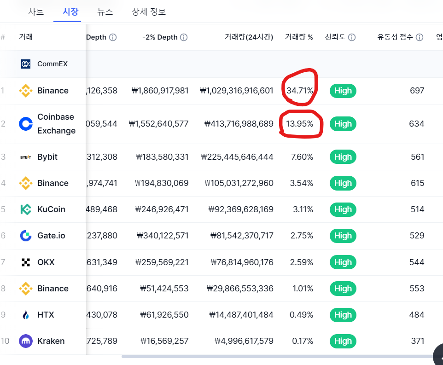Click the CommEX logo icon
443x365 pixels.
pos(26,64)
